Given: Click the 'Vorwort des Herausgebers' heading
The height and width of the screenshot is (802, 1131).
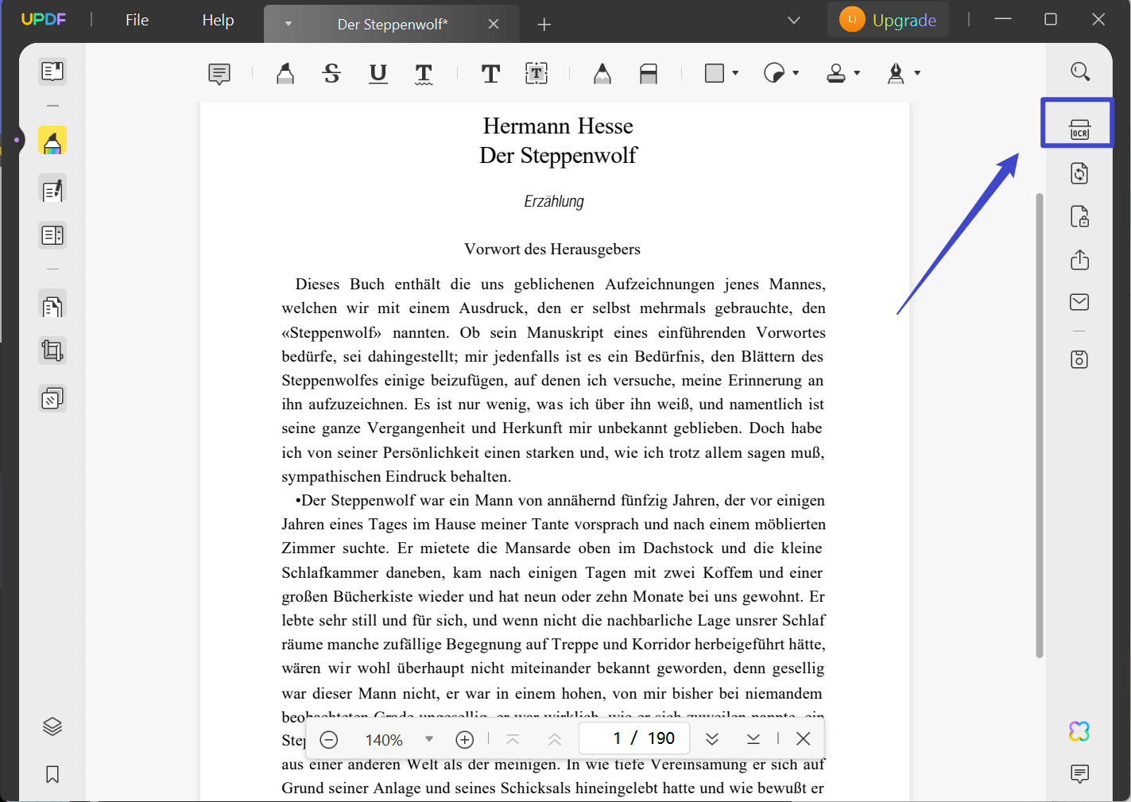Looking at the screenshot, I should [552, 249].
